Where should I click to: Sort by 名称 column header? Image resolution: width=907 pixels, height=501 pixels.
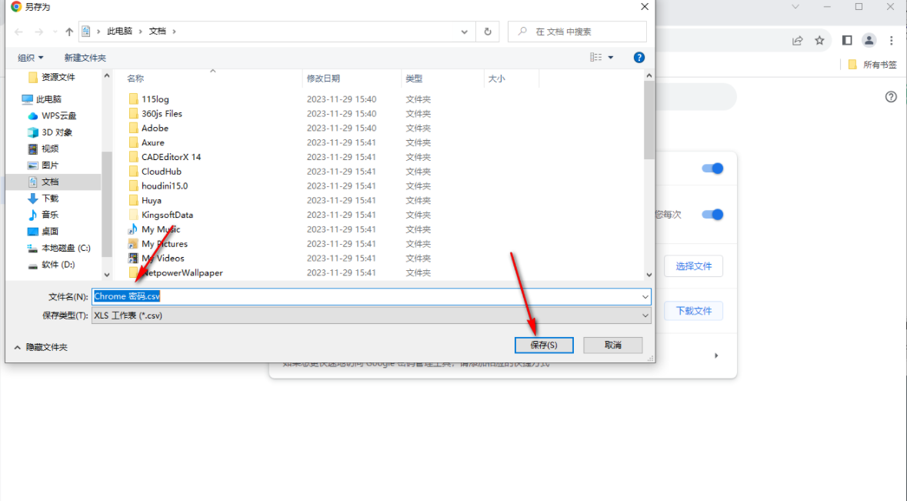pyautogui.click(x=135, y=78)
